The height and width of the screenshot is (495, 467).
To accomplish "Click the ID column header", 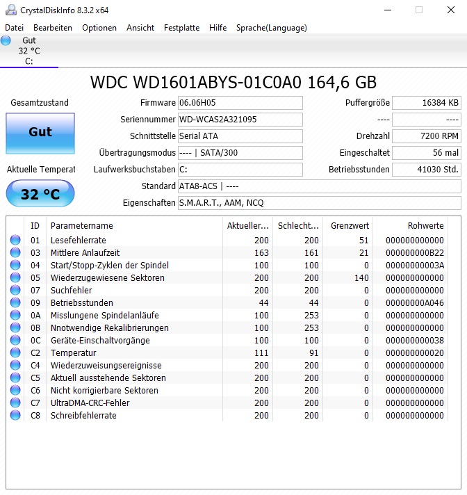I will point(35,226).
